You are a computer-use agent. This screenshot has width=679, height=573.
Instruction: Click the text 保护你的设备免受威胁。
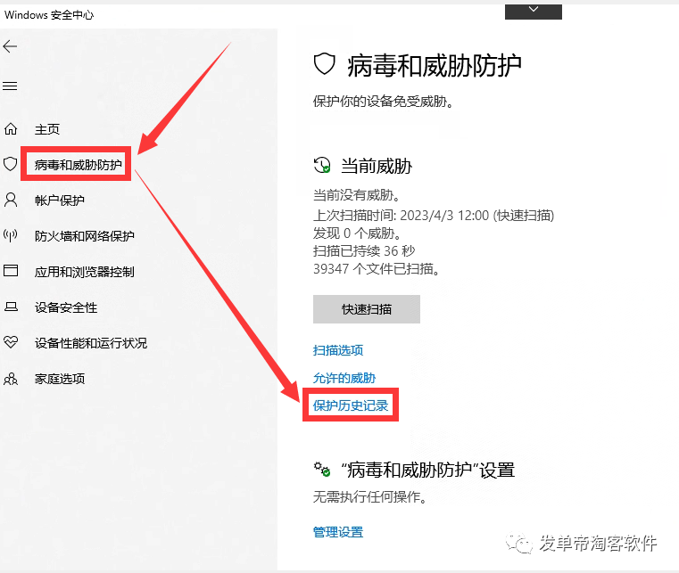(383, 102)
